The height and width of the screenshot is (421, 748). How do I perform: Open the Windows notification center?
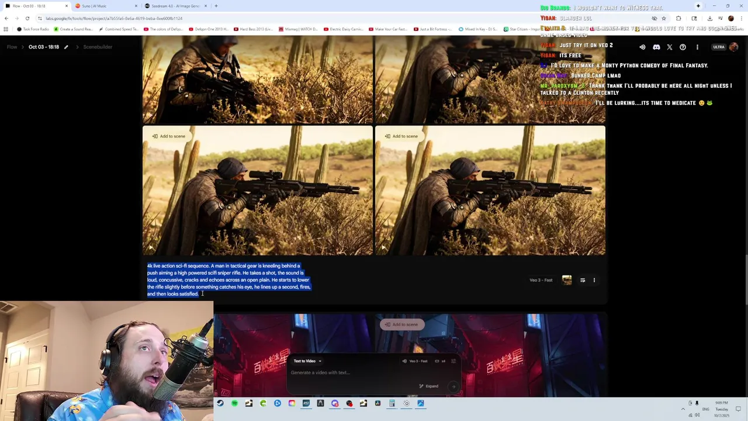(738, 409)
